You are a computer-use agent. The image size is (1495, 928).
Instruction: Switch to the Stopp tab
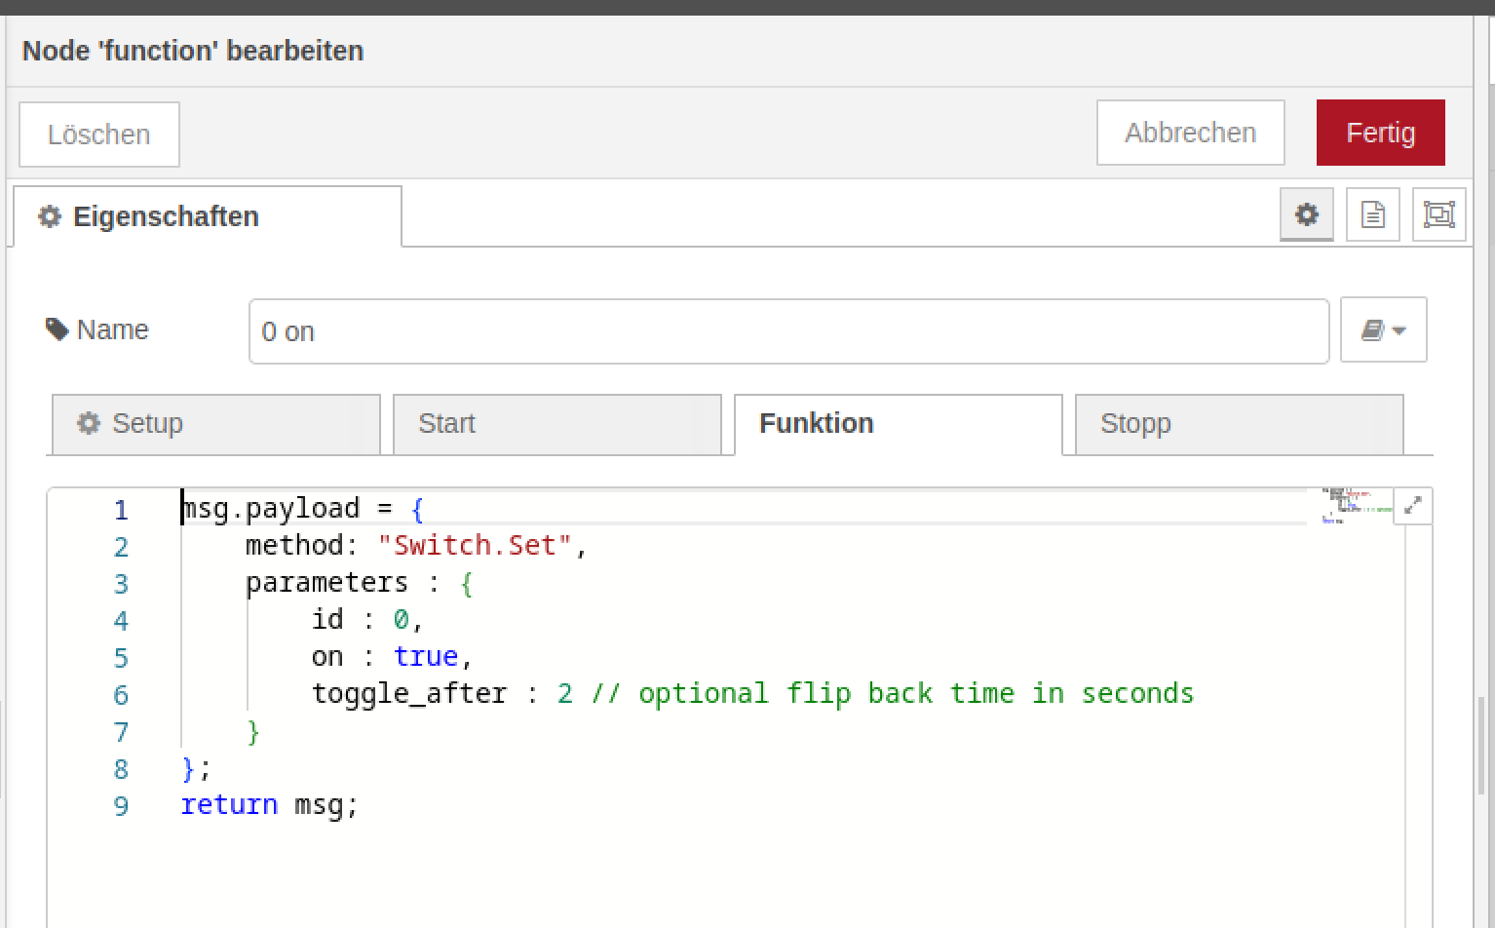pyautogui.click(x=1239, y=424)
